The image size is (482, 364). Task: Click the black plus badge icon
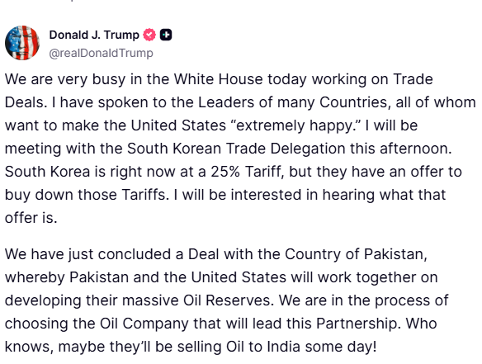(x=166, y=35)
